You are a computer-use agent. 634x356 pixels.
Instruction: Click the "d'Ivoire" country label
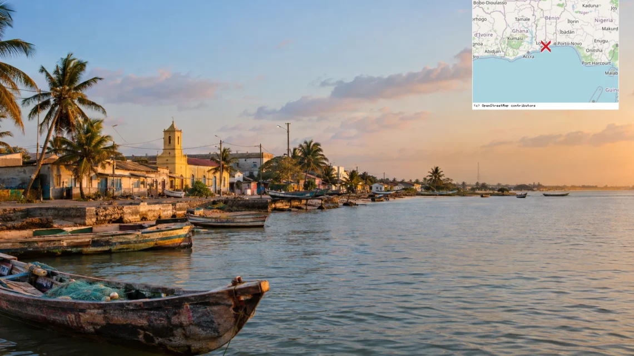pos(484,35)
